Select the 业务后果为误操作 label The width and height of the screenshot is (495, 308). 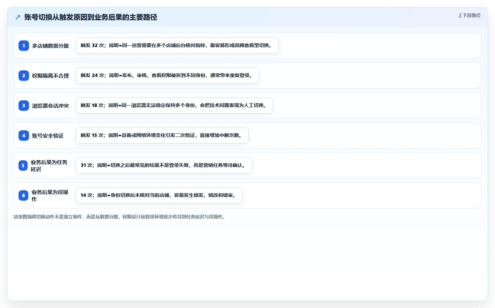[x=50, y=195]
